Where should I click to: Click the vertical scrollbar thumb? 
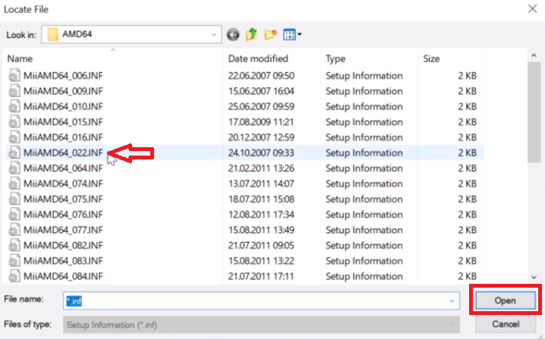[534, 112]
